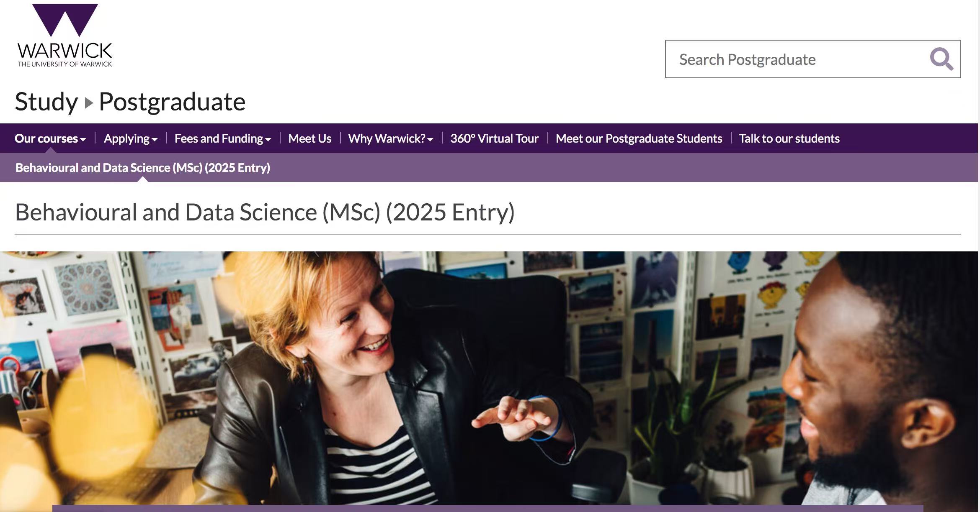Expand the Our courses dropdown arrow
This screenshot has height=512, width=980.
tap(83, 139)
